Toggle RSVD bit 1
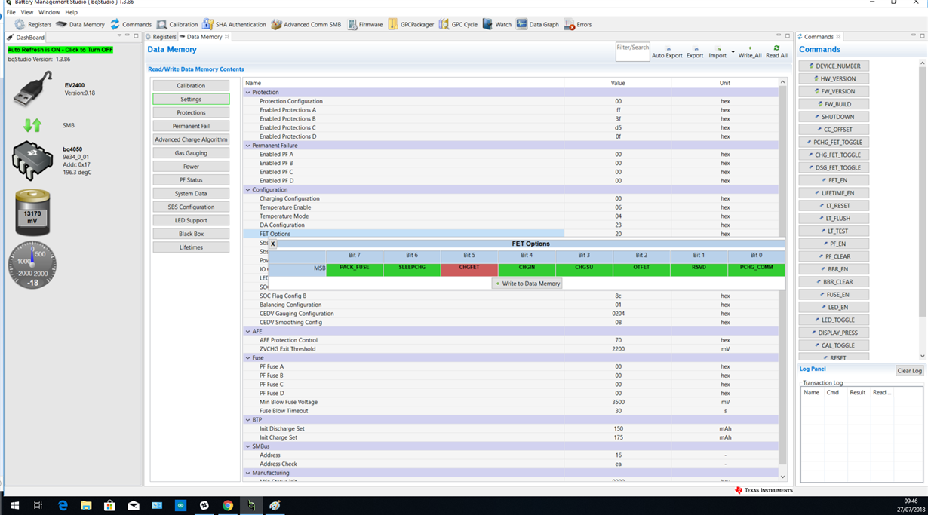The width and height of the screenshot is (928, 515). coord(699,268)
